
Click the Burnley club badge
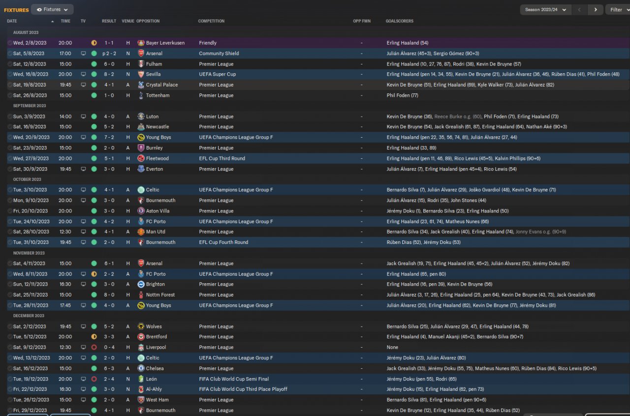(141, 148)
